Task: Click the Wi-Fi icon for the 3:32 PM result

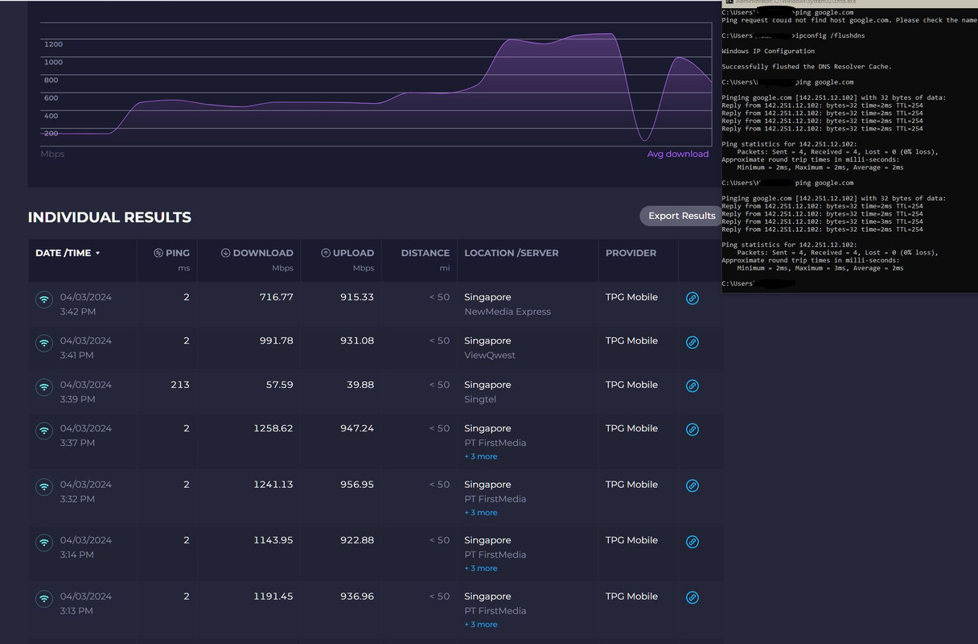Action: click(44, 487)
